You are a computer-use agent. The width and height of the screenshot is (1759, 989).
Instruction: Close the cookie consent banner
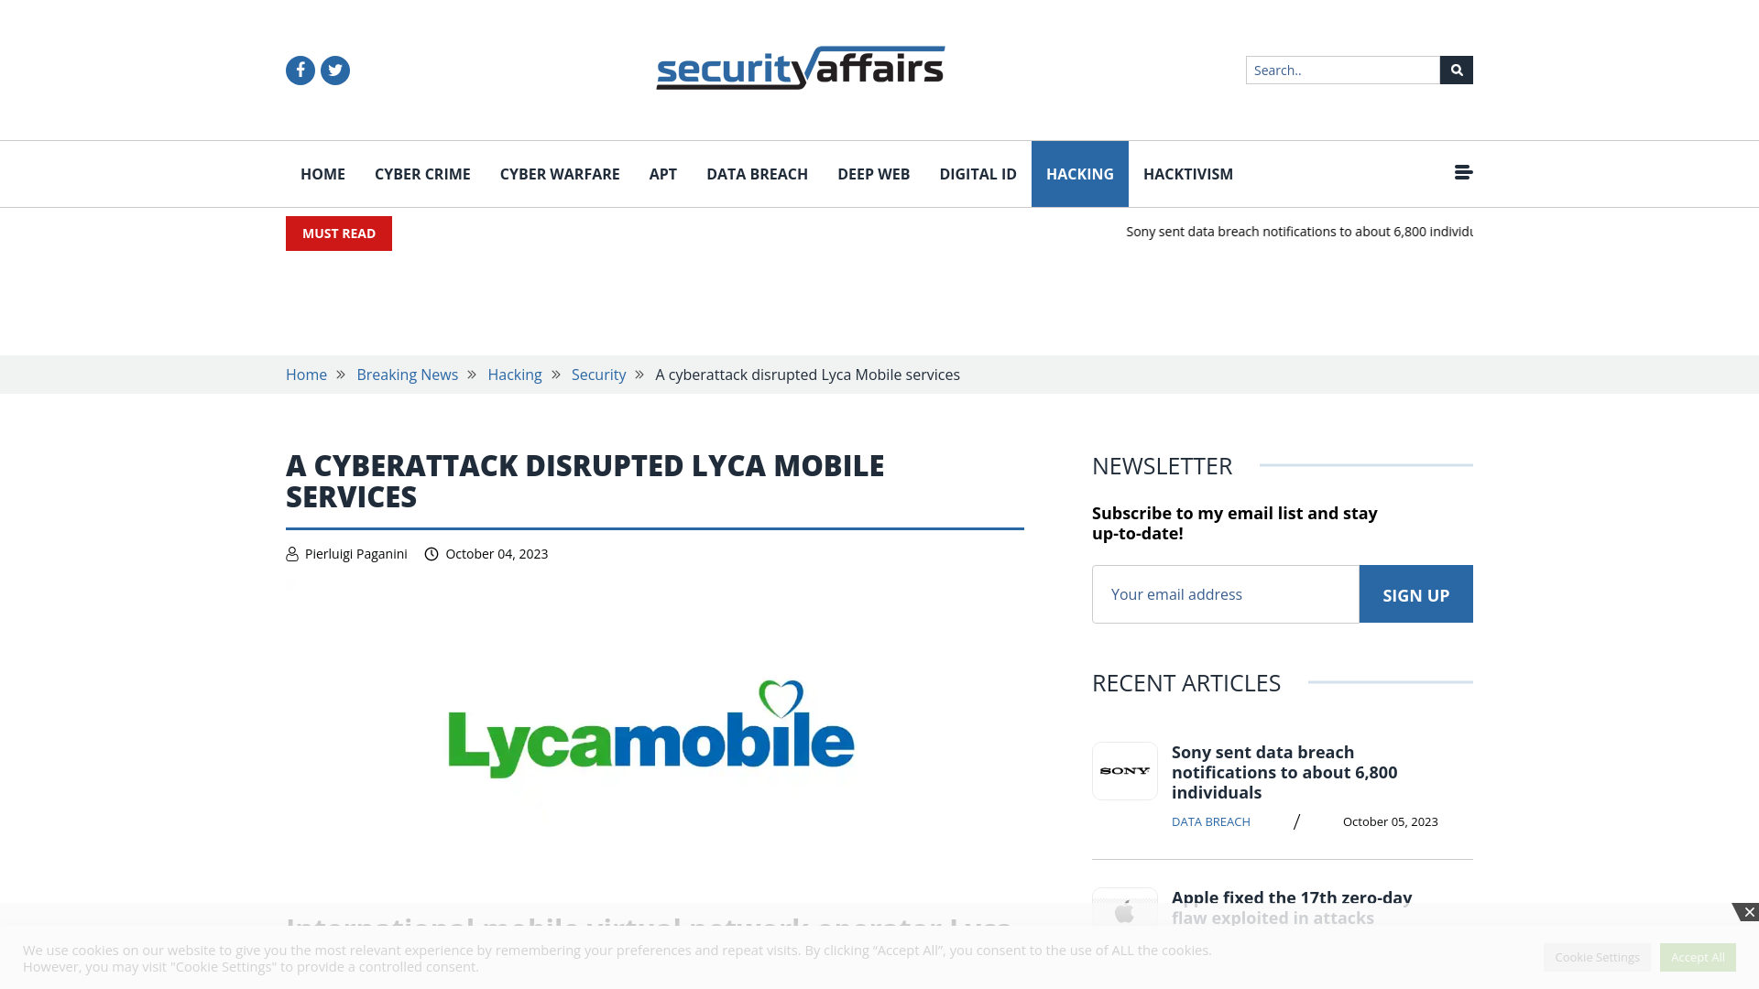[x=1749, y=912]
